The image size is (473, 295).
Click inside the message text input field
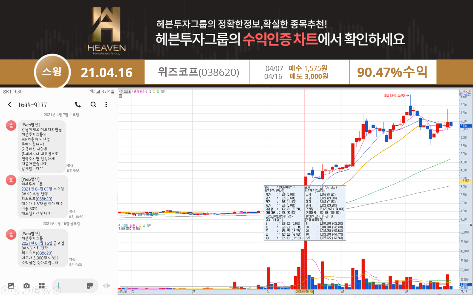(74, 286)
